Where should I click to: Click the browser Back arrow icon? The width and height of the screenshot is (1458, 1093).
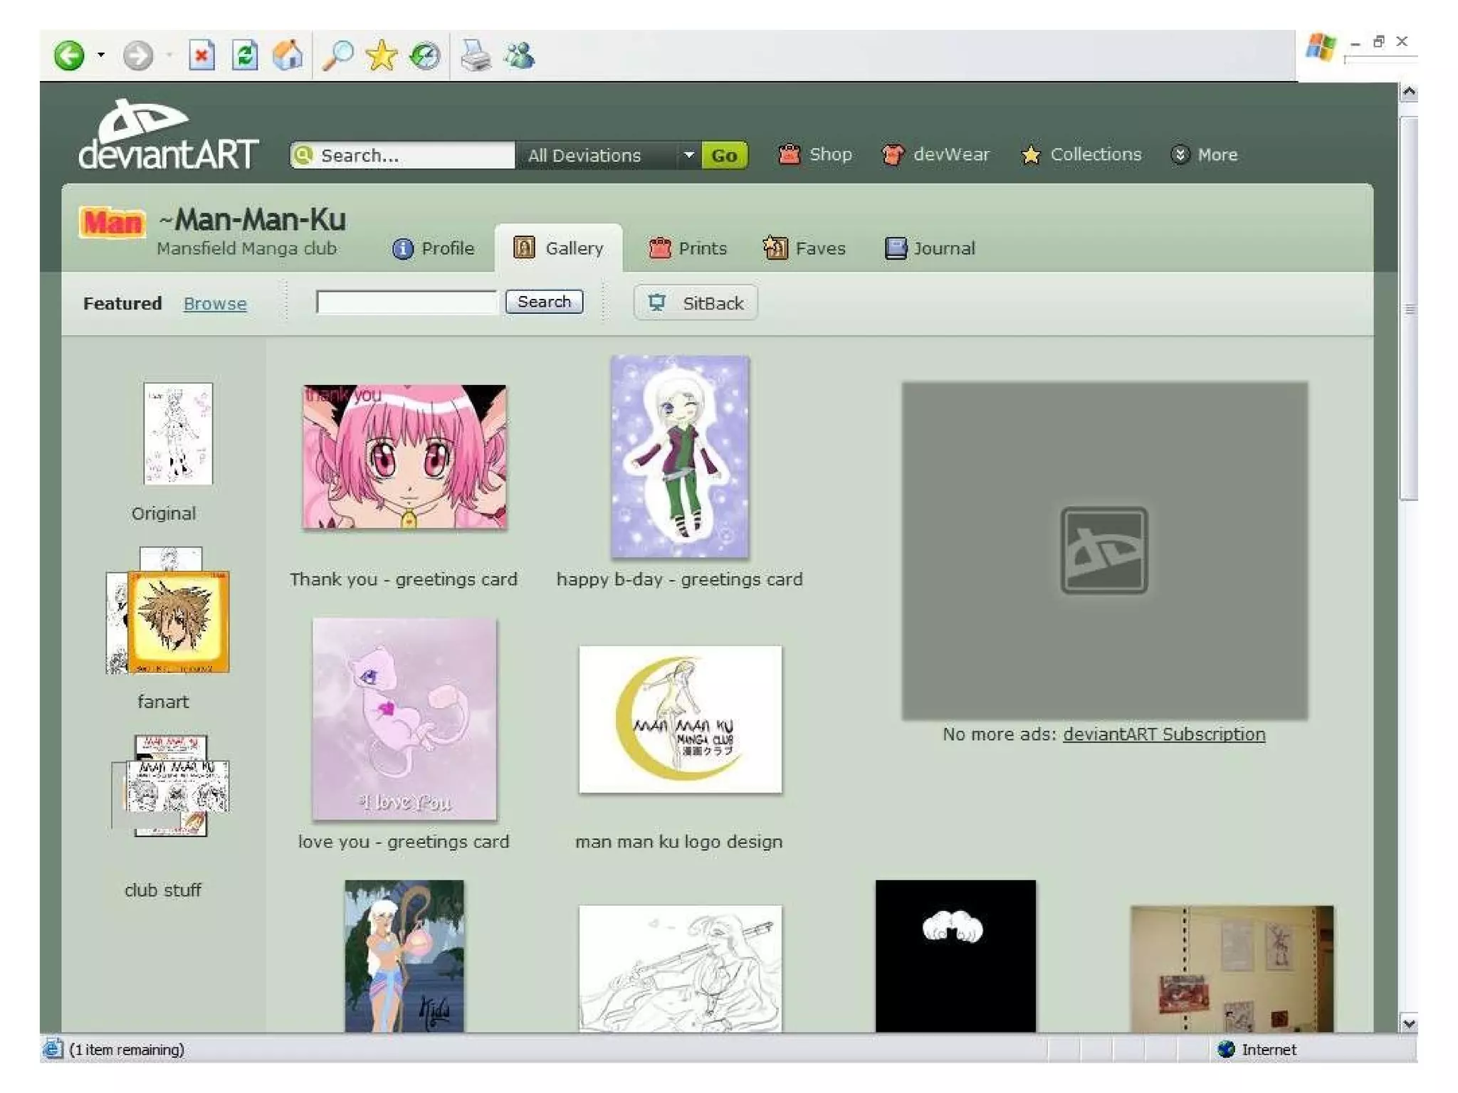pos(69,56)
